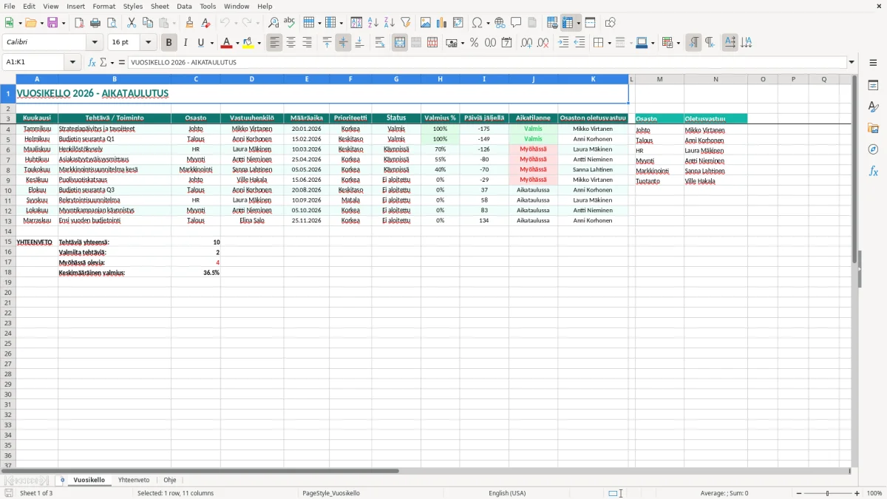Click the Copy icon
This screenshot has width=887, height=499.
[x=147, y=23]
